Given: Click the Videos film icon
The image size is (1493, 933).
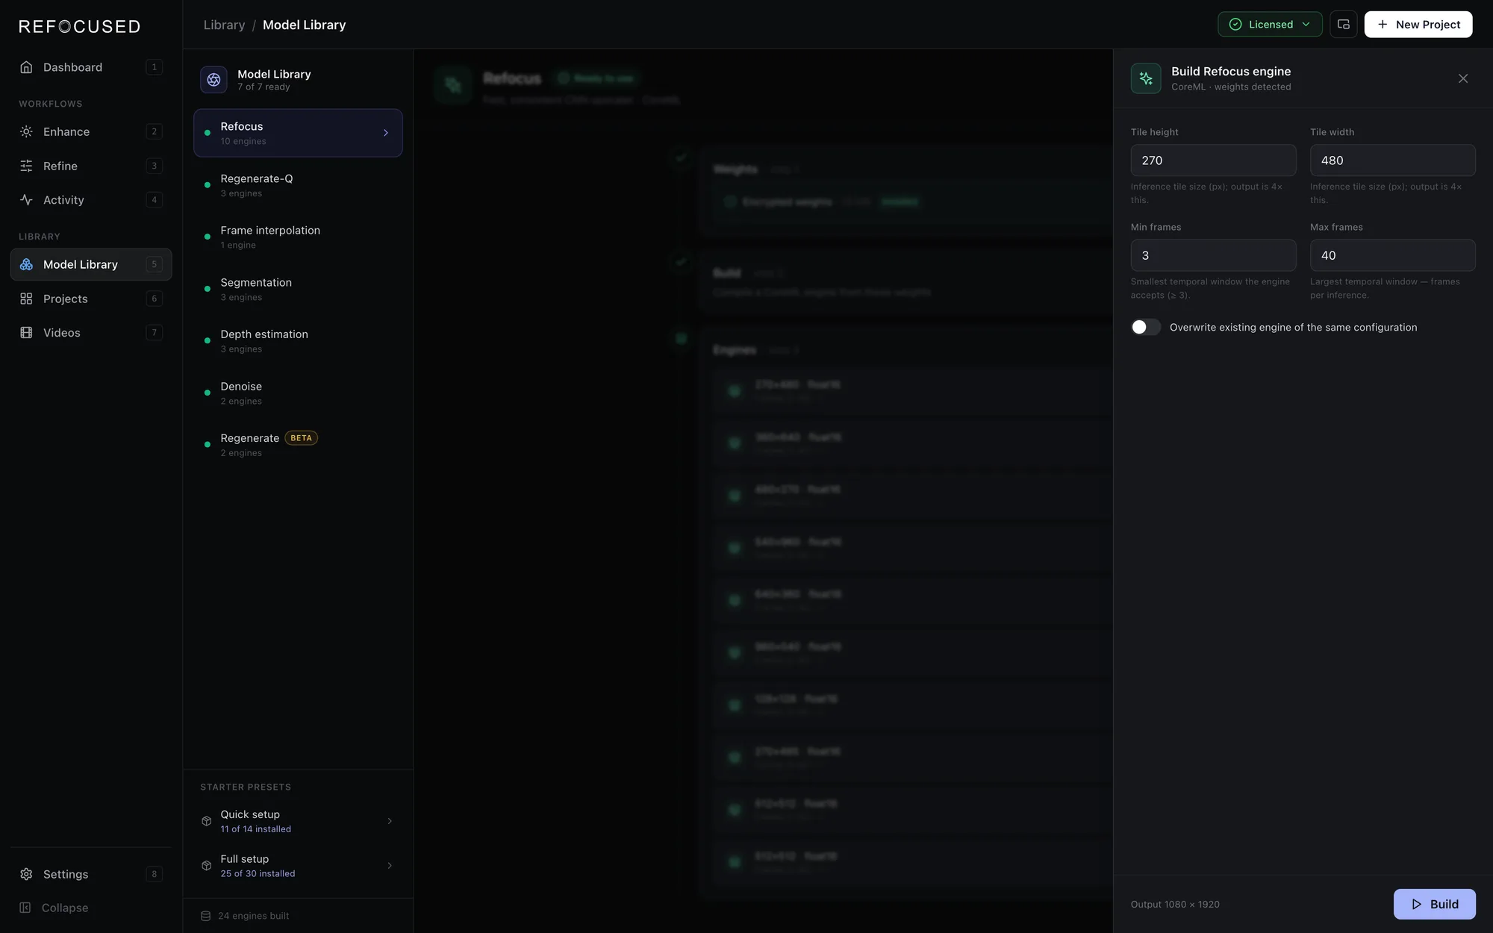Looking at the screenshot, I should click(26, 333).
